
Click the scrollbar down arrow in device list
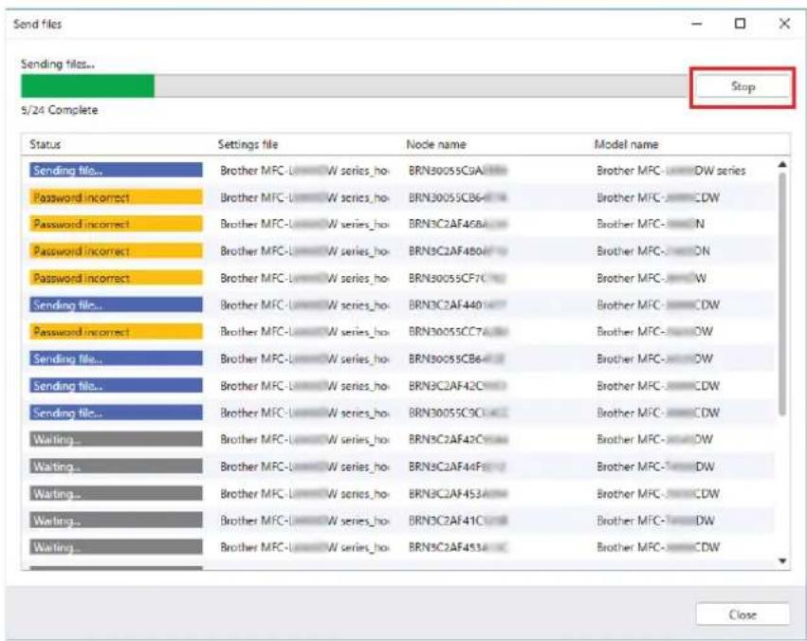tap(782, 560)
